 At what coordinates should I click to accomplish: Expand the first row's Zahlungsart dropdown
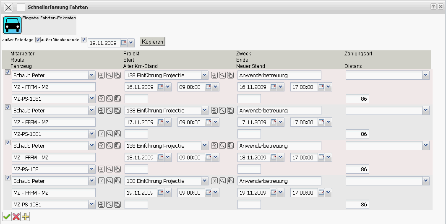coord(426,75)
